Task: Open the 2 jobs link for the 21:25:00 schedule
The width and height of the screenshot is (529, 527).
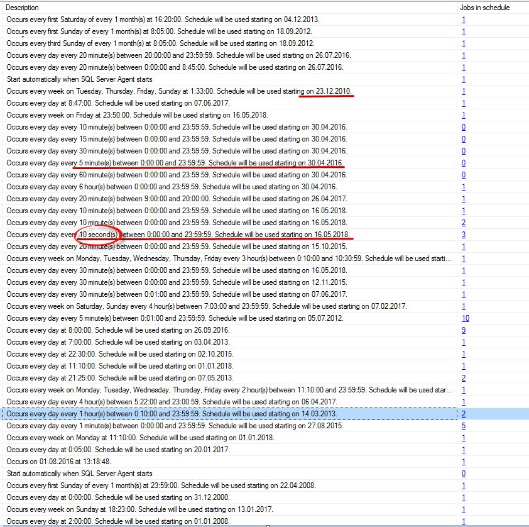Action: pos(463,378)
